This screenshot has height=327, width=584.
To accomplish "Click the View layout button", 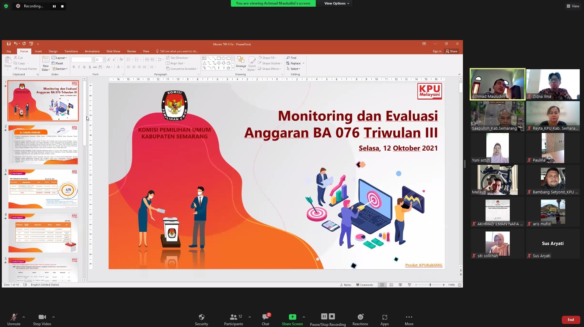I will coord(573,6).
